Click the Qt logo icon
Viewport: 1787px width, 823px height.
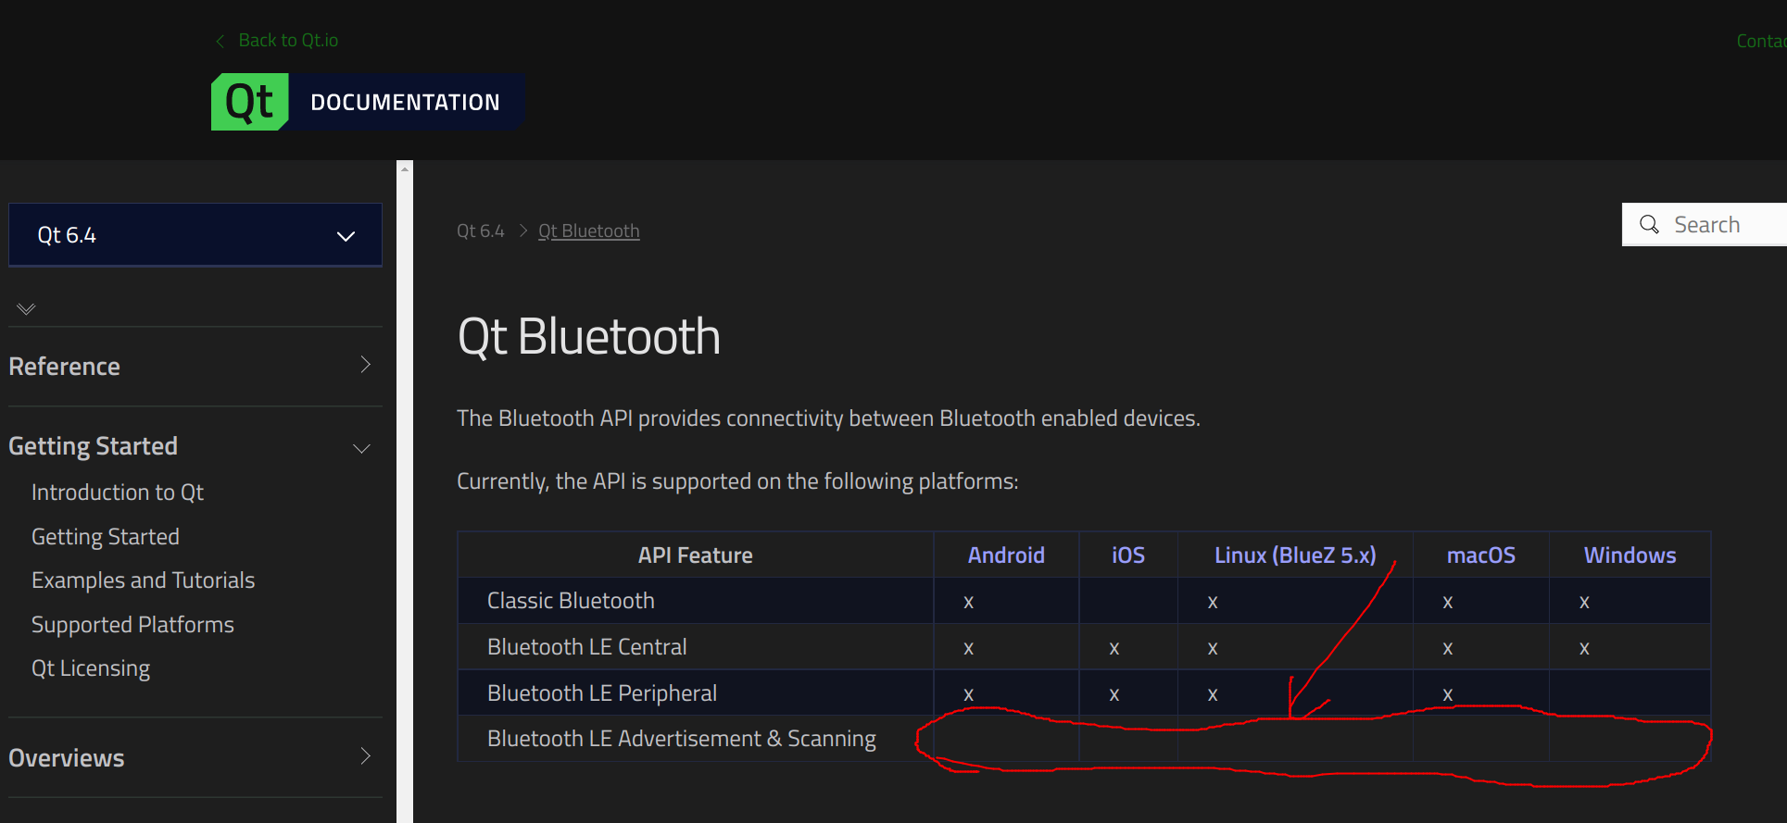250,102
